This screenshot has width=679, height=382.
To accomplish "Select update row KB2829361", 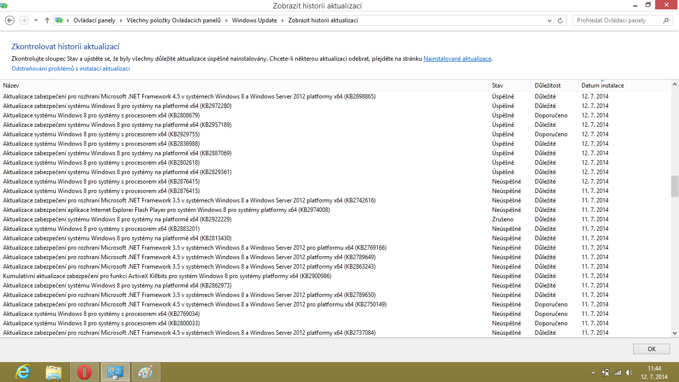I will [x=335, y=172].
